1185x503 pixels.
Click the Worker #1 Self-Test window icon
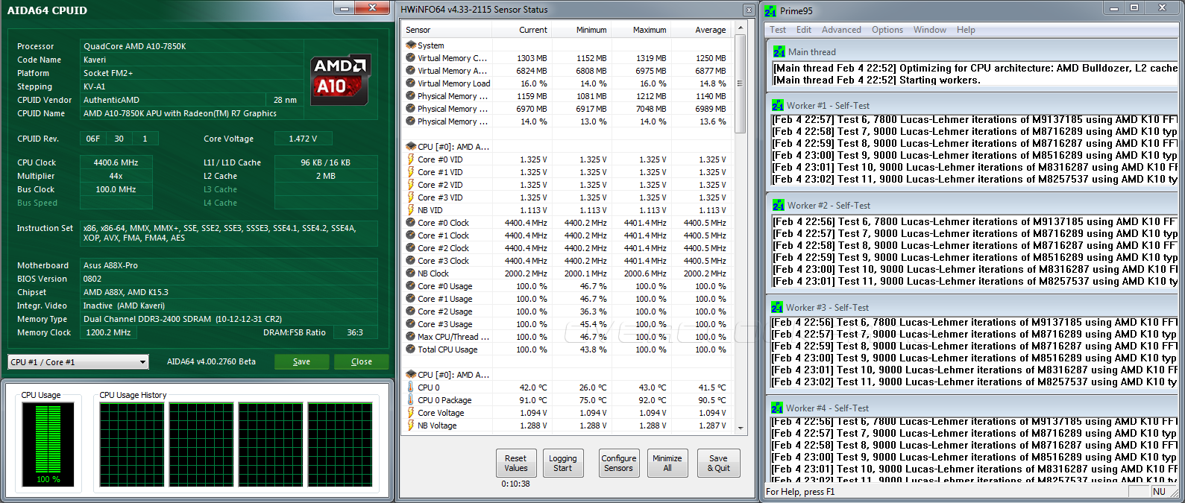(x=778, y=106)
